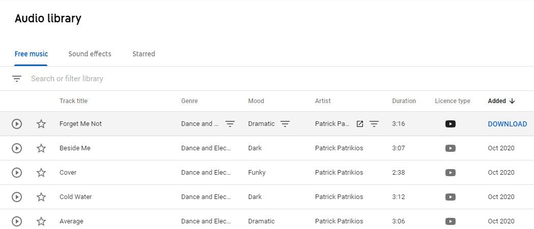Star the Cover track
Image resolution: width=534 pixels, height=229 pixels.
point(41,173)
